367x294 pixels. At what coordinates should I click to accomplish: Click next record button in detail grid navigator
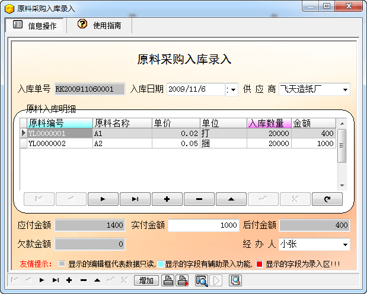pyautogui.click(x=103, y=199)
